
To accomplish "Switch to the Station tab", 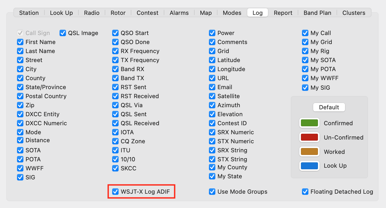I will [x=29, y=12].
